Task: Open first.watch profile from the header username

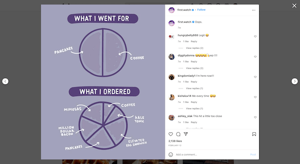Action: (184, 10)
